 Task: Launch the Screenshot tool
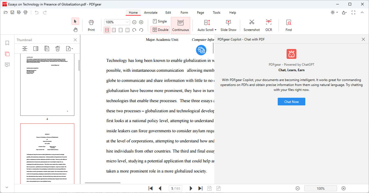(x=251, y=25)
